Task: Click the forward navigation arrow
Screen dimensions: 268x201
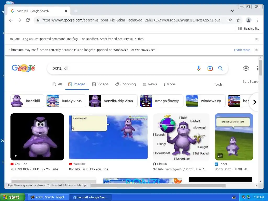Action: pos(19,20)
